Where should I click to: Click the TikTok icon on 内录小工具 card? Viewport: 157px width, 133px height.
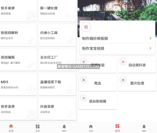point(70,40)
